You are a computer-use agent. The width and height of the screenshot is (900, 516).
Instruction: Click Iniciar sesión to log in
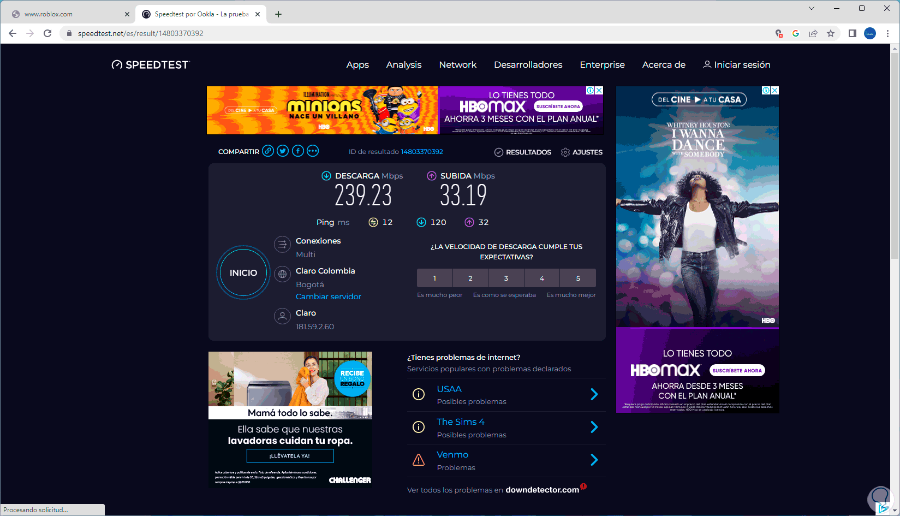click(x=737, y=64)
